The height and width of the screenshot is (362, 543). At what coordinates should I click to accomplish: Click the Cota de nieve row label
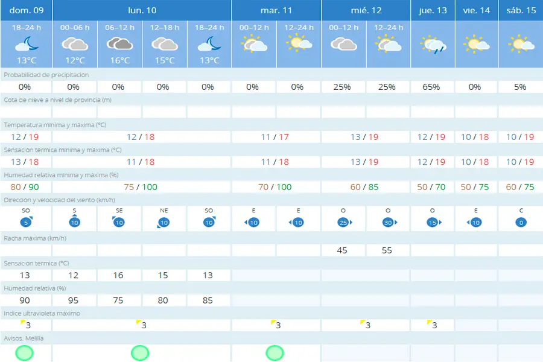57,100
